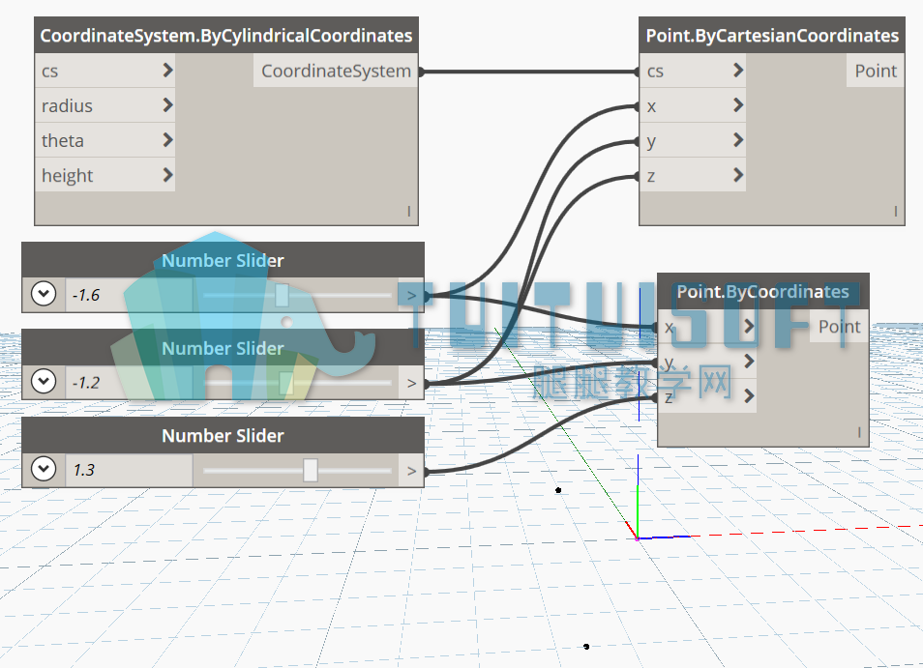This screenshot has height=668, width=923.
Task: Click the -1.6 slider value field
Action: 129,295
